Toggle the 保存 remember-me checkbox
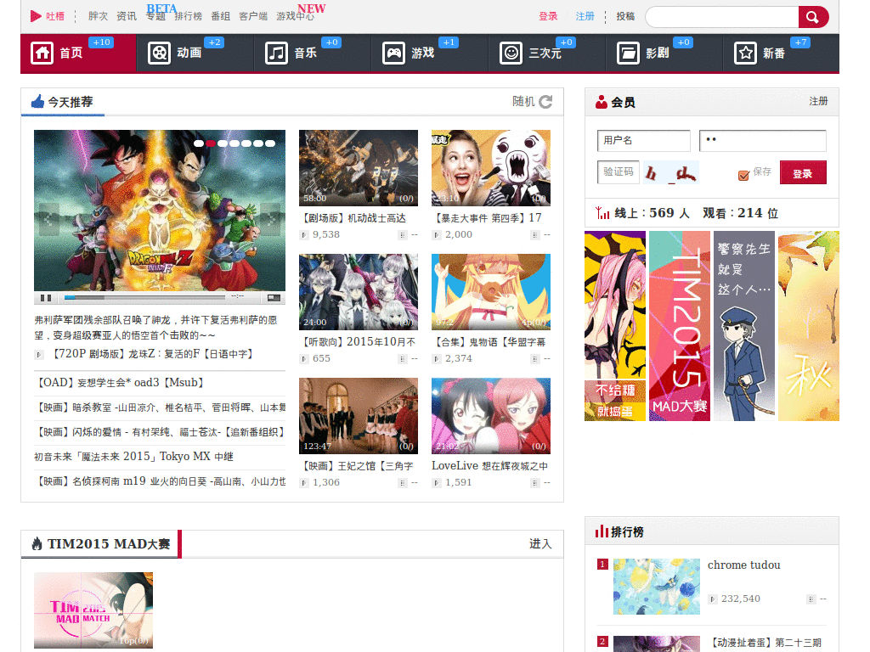Screen dimensions: 870x652 [743, 175]
